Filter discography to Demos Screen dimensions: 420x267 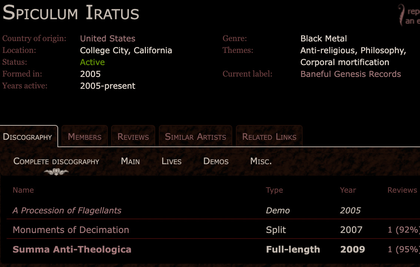point(216,161)
